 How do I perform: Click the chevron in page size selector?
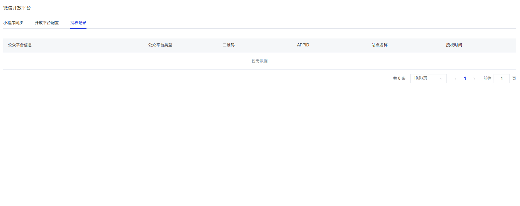click(441, 79)
